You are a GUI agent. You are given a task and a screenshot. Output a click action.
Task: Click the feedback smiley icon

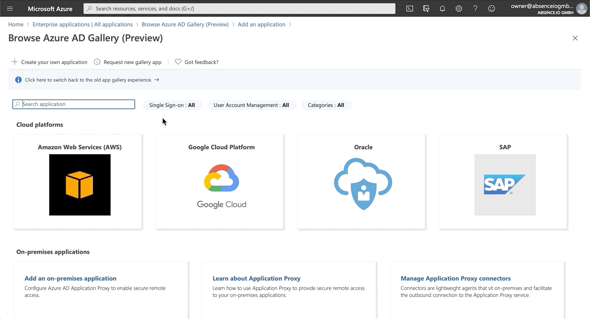492,9
